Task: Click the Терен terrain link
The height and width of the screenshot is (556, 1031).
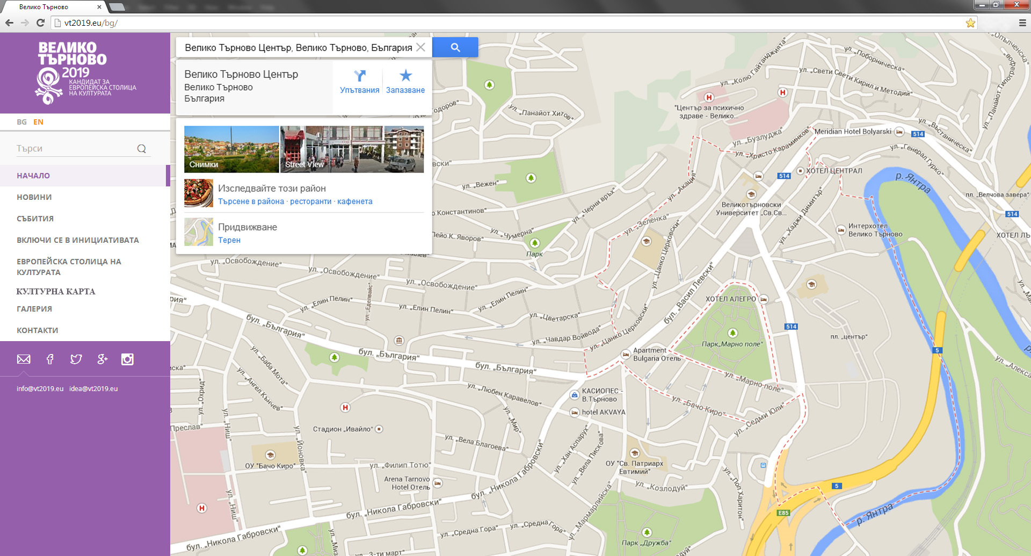Action: pos(229,240)
